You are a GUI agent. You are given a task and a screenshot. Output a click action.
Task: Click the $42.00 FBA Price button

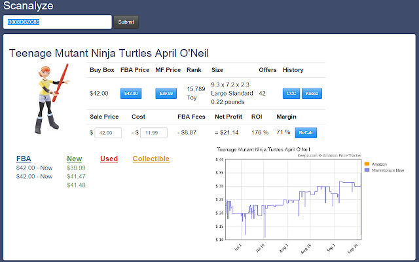pos(131,94)
